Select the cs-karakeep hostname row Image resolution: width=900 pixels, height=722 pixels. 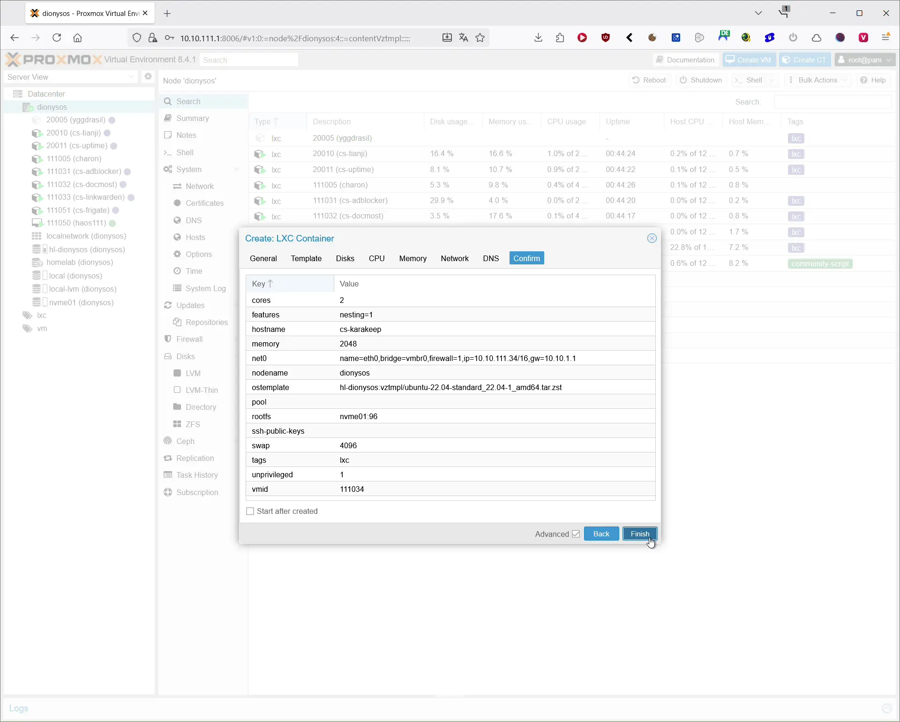pos(360,329)
